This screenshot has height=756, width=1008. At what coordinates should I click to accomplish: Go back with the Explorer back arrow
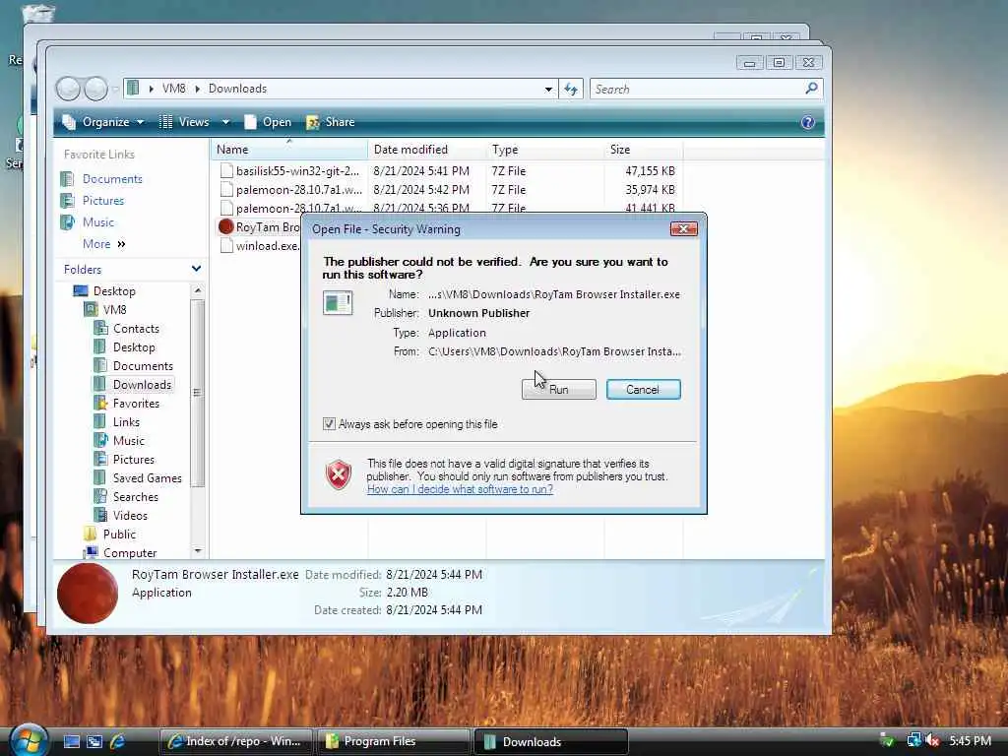coord(68,89)
